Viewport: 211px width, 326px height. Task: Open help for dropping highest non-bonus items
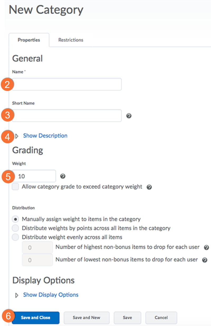tap(207, 247)
